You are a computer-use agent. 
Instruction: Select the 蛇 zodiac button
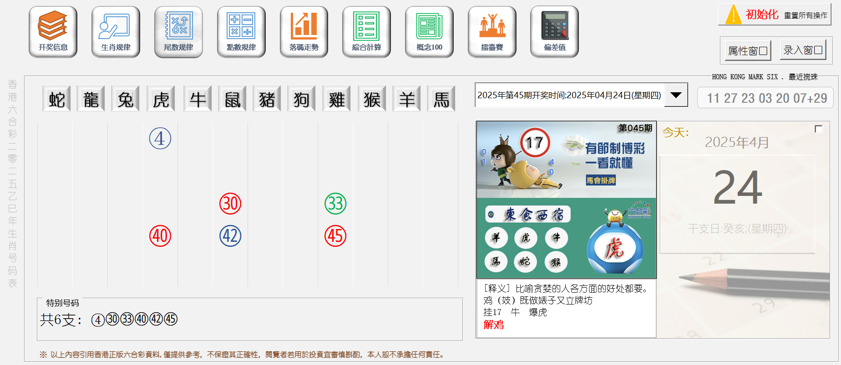[x=56, y=99]
